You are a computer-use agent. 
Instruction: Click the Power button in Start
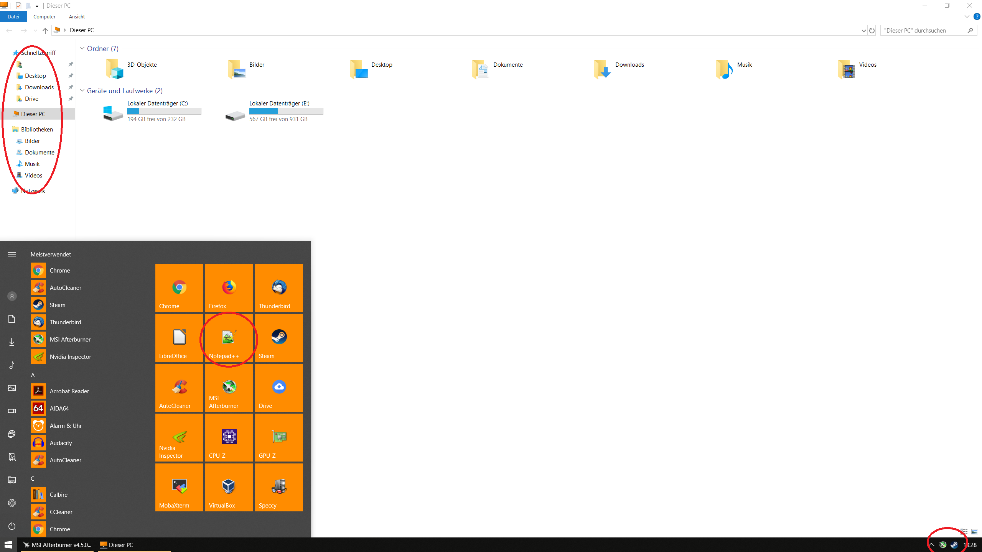12,526
